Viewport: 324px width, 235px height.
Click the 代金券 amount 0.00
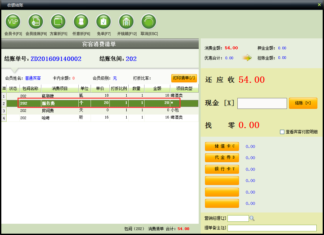(x=250, y=158)
